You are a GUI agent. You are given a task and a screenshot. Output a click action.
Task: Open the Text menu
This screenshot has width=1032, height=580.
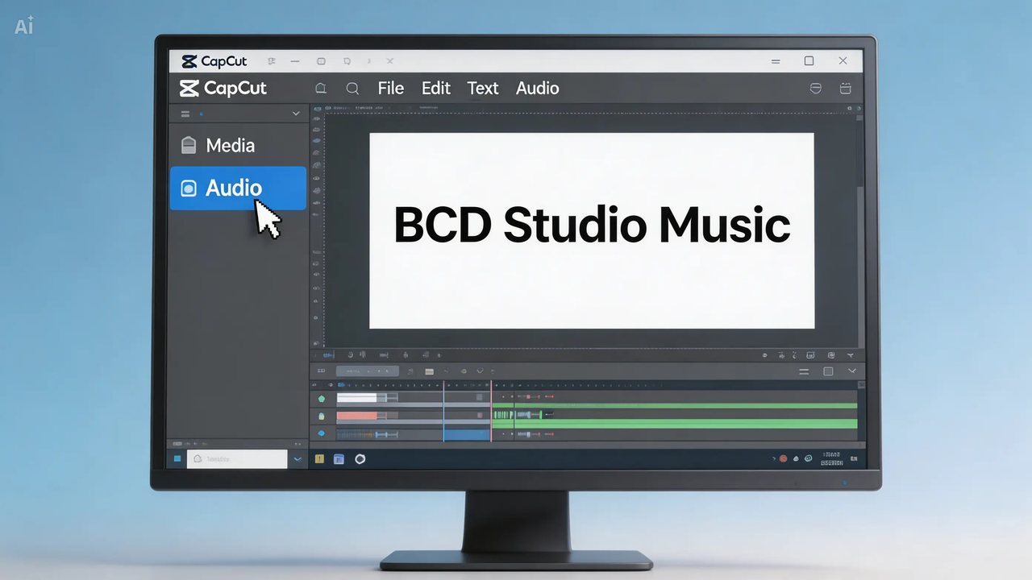[482, 89]
